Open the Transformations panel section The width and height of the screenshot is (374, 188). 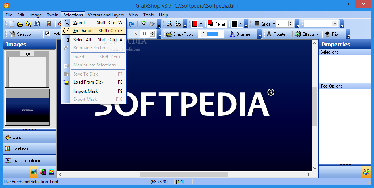(30, 160)
